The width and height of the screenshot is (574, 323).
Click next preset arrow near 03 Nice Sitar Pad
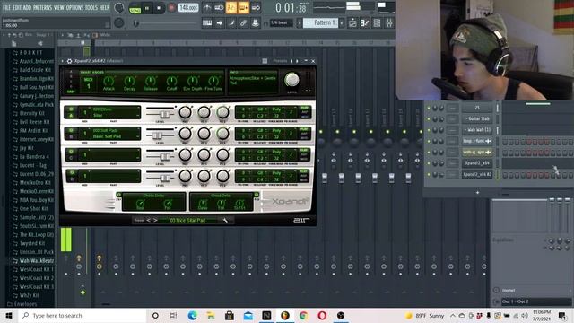coord(155,220)
